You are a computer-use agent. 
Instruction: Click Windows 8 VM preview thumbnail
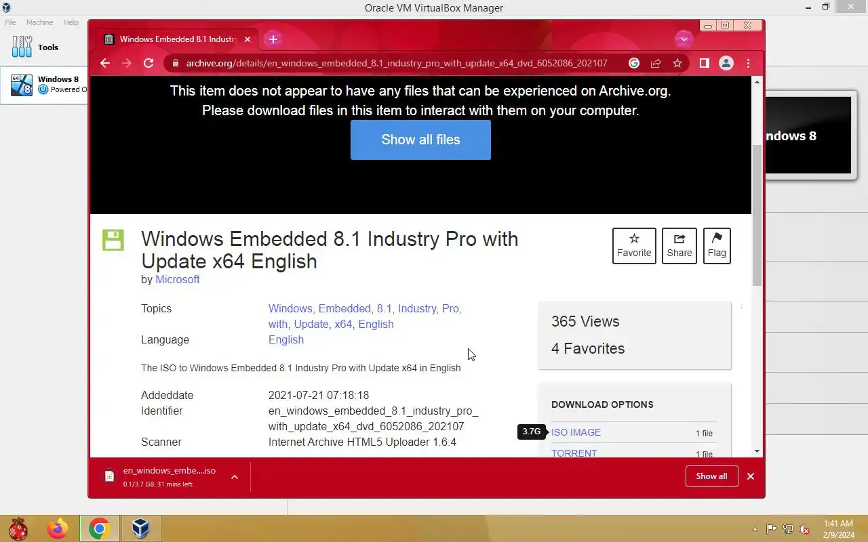(x=808, y=135)
